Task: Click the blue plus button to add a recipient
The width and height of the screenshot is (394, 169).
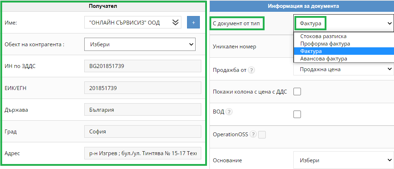Action: pos(193,22)
